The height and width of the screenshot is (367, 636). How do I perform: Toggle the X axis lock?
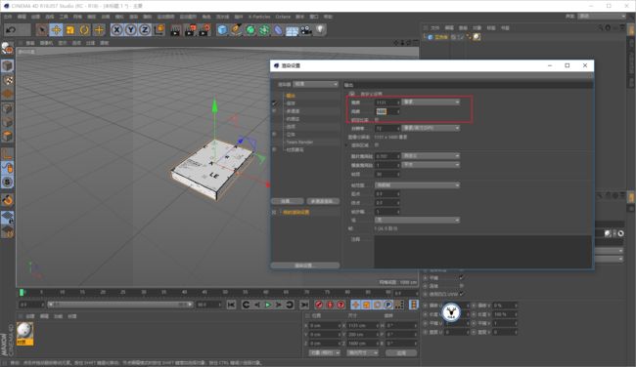click(116, 30)
